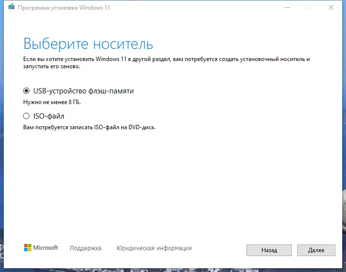Minimize the setup window

click(287, 8)
